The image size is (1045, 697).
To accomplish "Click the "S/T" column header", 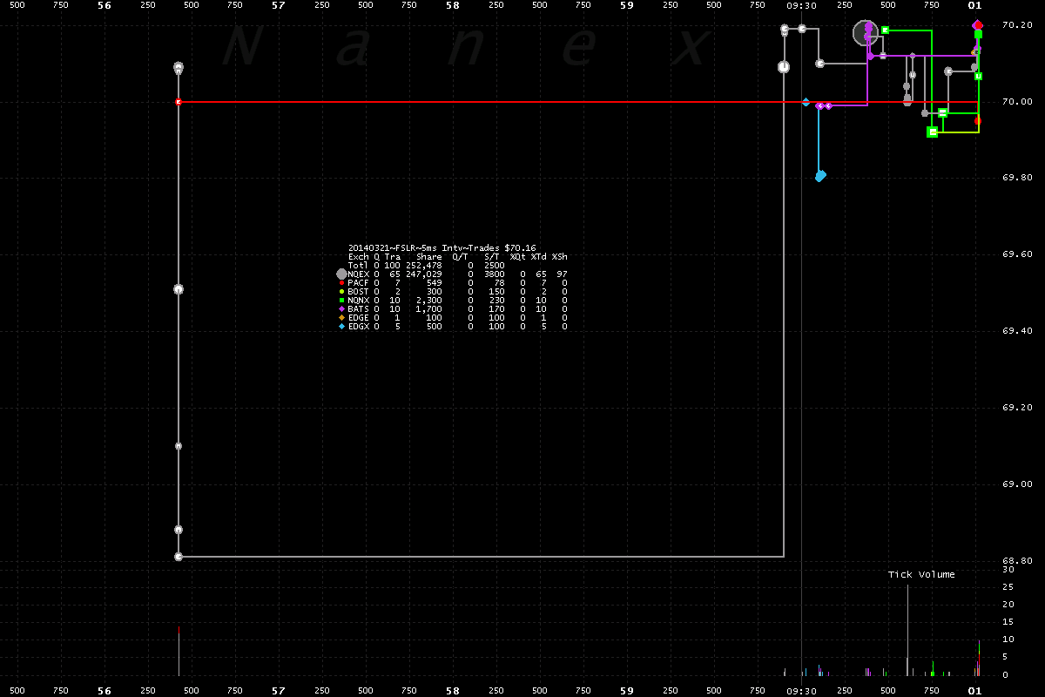I will click(x=492, y=257).
